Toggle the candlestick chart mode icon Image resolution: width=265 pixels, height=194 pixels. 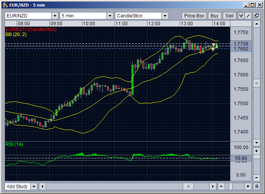[241, 16]
